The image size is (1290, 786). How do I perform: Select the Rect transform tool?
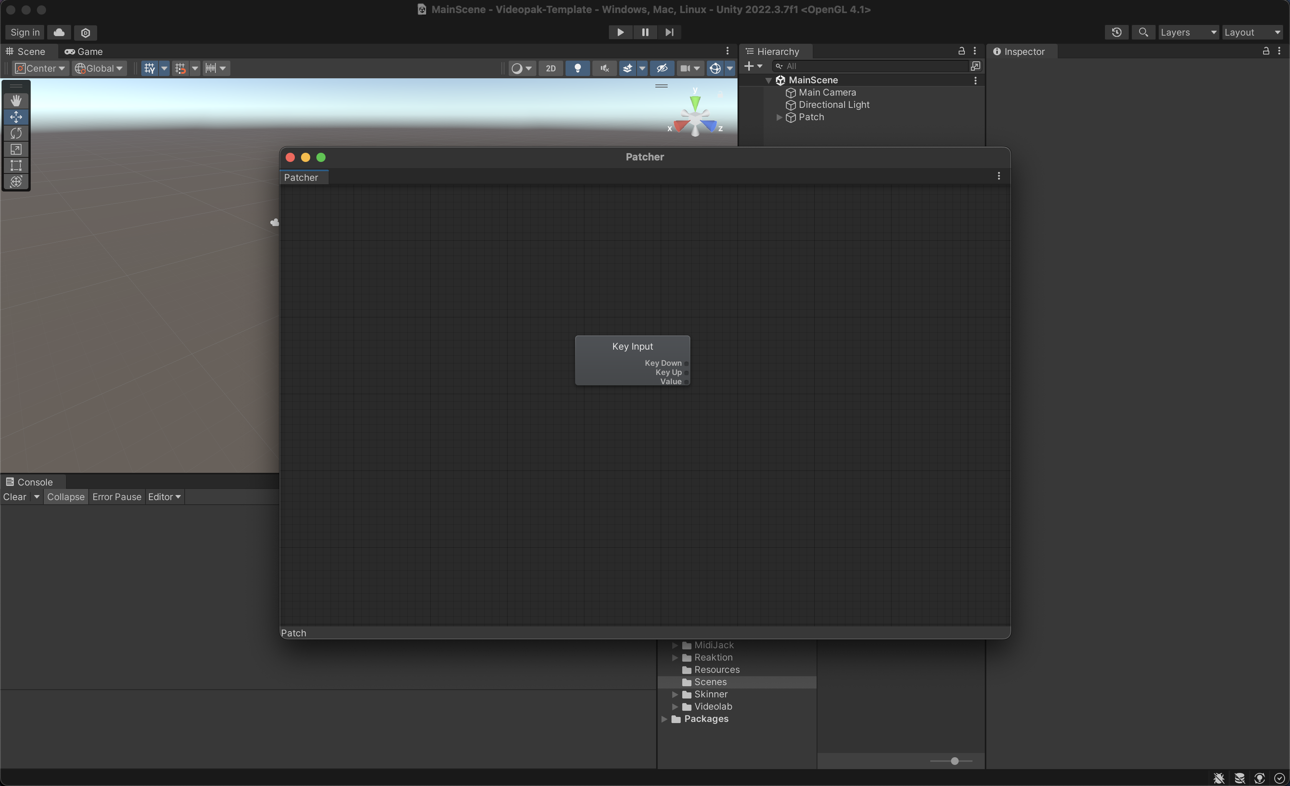[16, 165]
